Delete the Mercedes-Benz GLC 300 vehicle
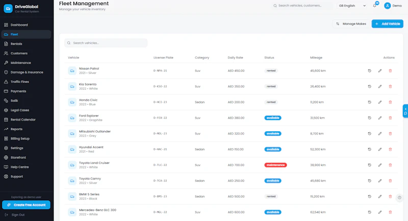This screenshot has width=408, height=221. click(390, 212)
